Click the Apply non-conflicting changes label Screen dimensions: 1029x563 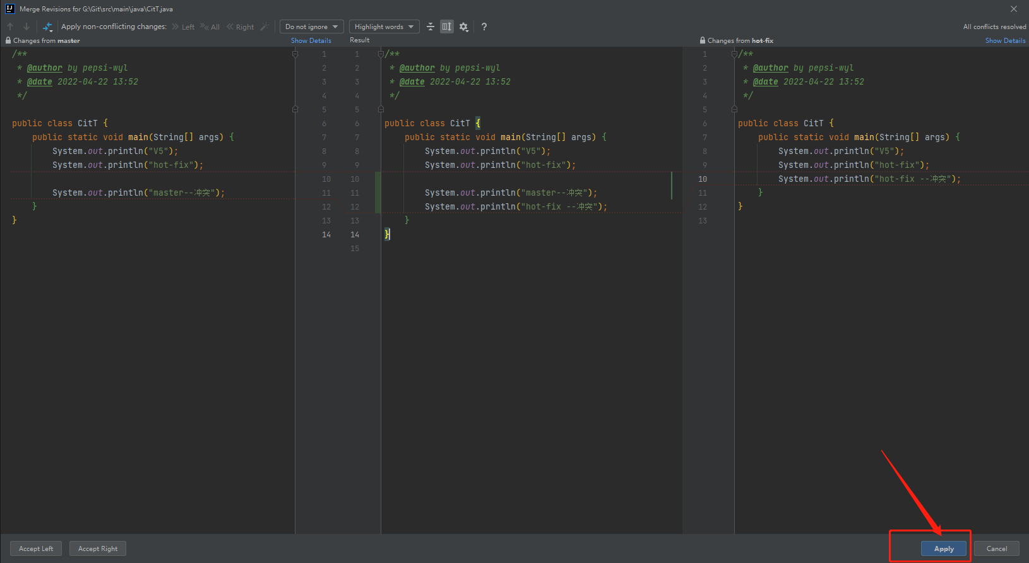click(x=114, y=27)
